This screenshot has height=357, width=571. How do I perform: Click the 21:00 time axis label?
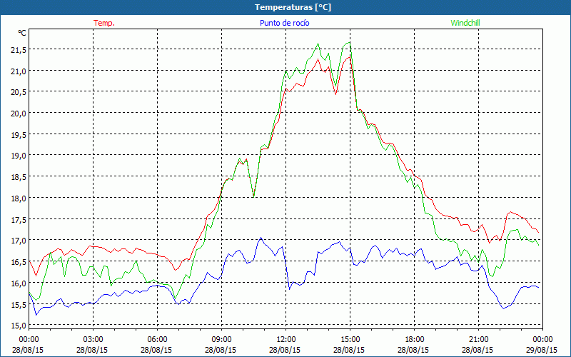click(478, 340)
